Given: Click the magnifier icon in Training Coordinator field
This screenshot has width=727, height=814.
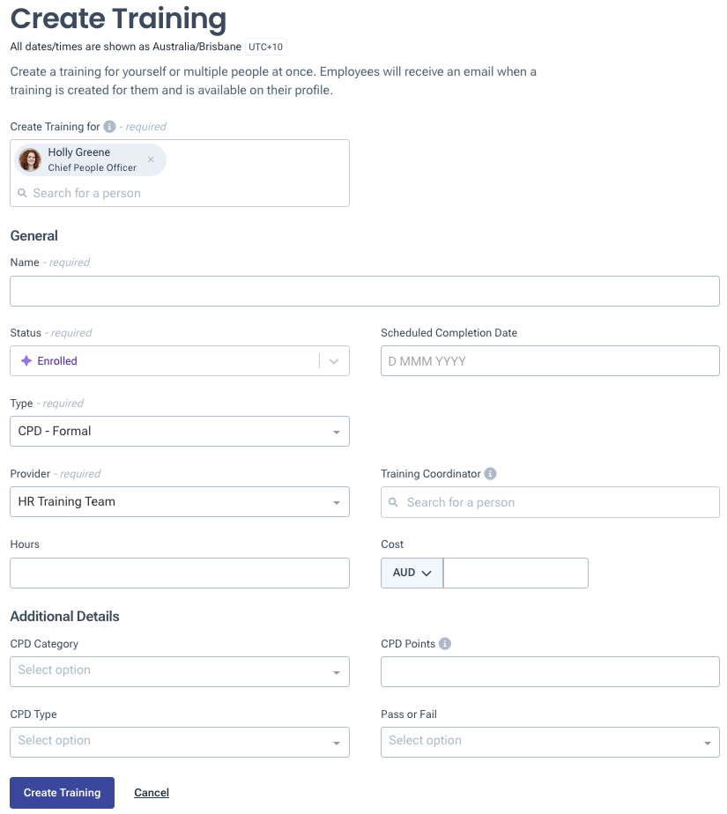Looking at the screenshot, I should (x=393, y=502).
